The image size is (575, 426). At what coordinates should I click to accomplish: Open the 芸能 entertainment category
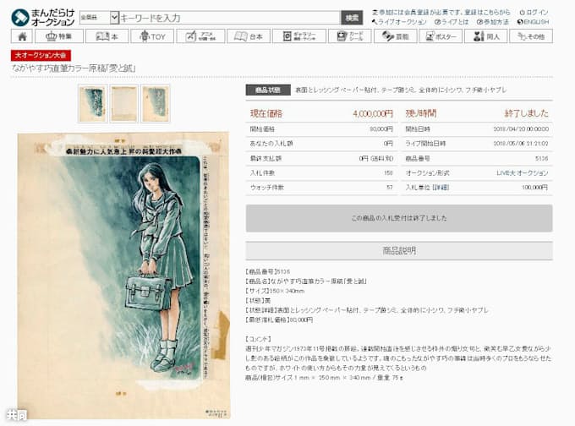point(395,36)
